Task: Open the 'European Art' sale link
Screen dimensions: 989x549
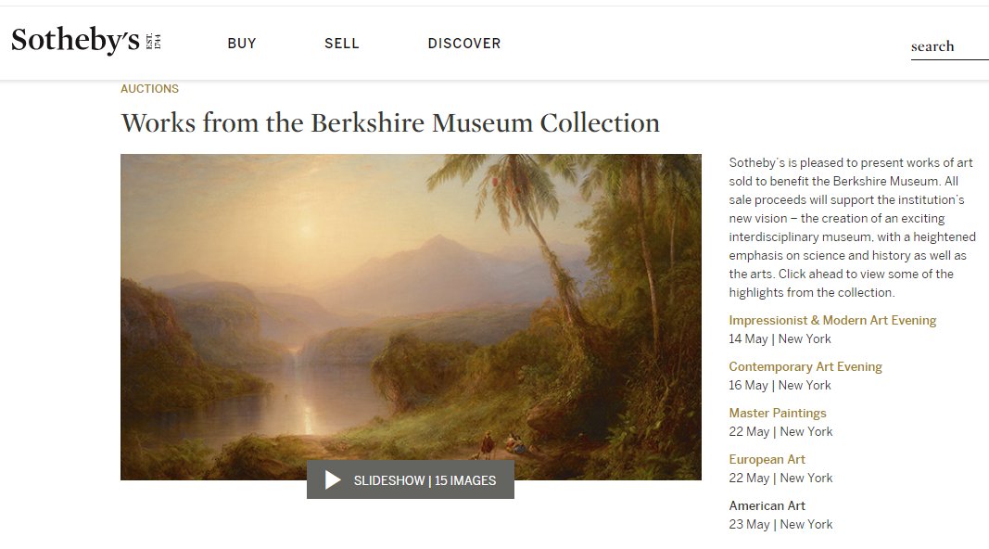Action: pos(767,459)
